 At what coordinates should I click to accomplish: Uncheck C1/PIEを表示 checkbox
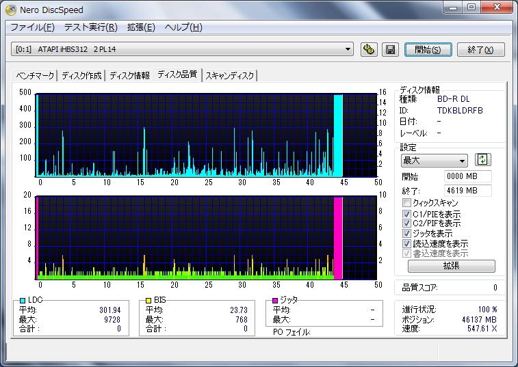tap(406, 214)
